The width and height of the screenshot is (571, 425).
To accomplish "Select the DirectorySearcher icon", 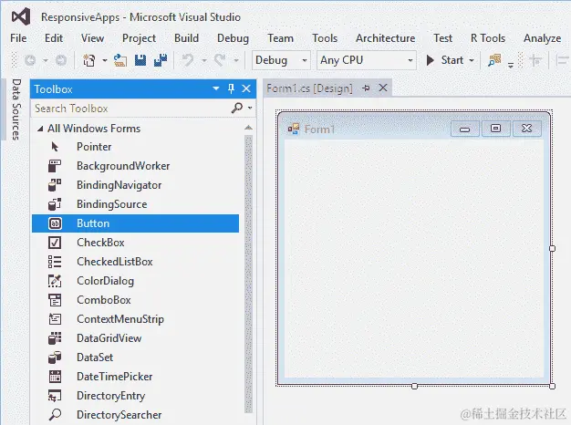I will point(55,415).
